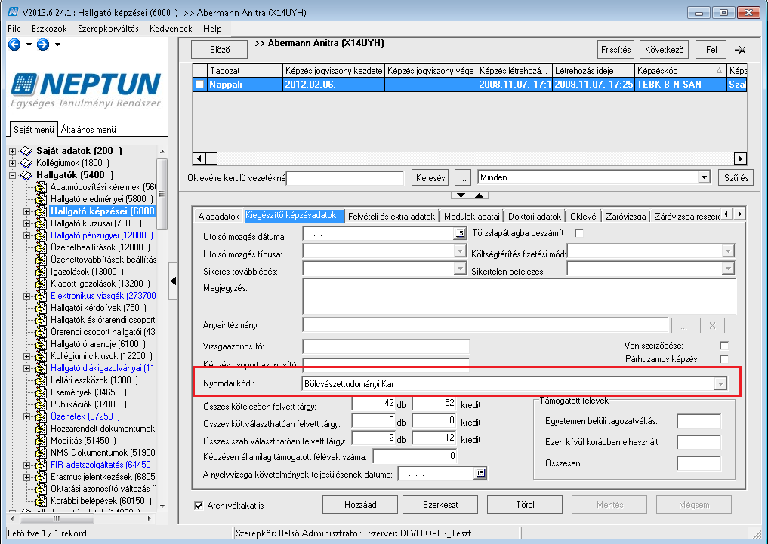Click the Frissítés button
Screen dimensions: 768x544
[x=615, y=49]
